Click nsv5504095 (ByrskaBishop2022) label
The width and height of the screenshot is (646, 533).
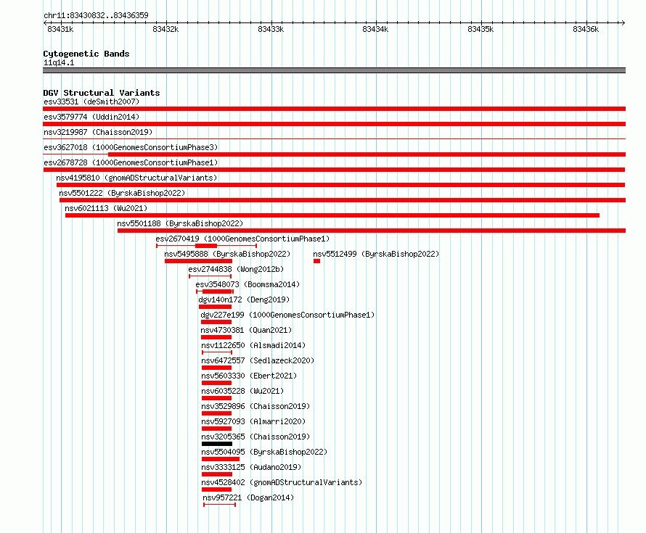264,452
